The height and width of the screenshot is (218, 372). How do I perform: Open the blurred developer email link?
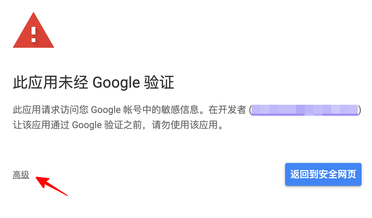point(305,110)
